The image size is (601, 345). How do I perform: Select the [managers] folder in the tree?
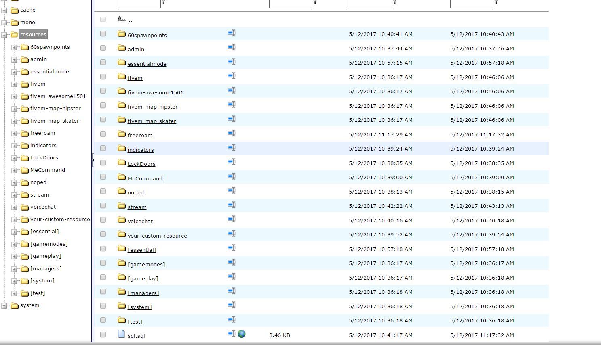coord(46,268)
